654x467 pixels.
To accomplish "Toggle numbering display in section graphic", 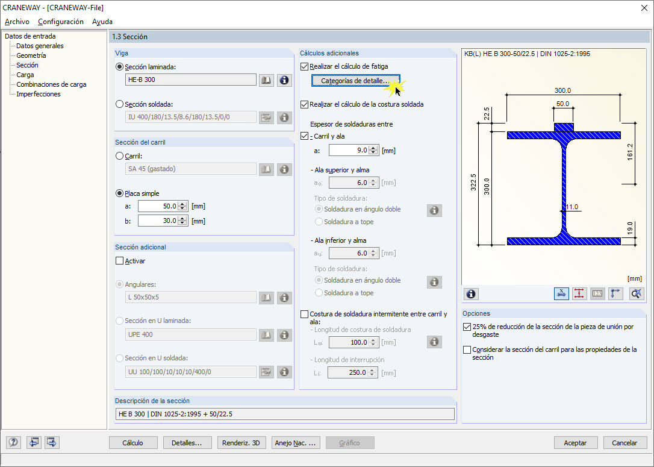I will [597, 294].
